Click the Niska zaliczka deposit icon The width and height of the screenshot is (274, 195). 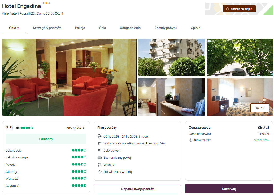click(x=191, y=140)
